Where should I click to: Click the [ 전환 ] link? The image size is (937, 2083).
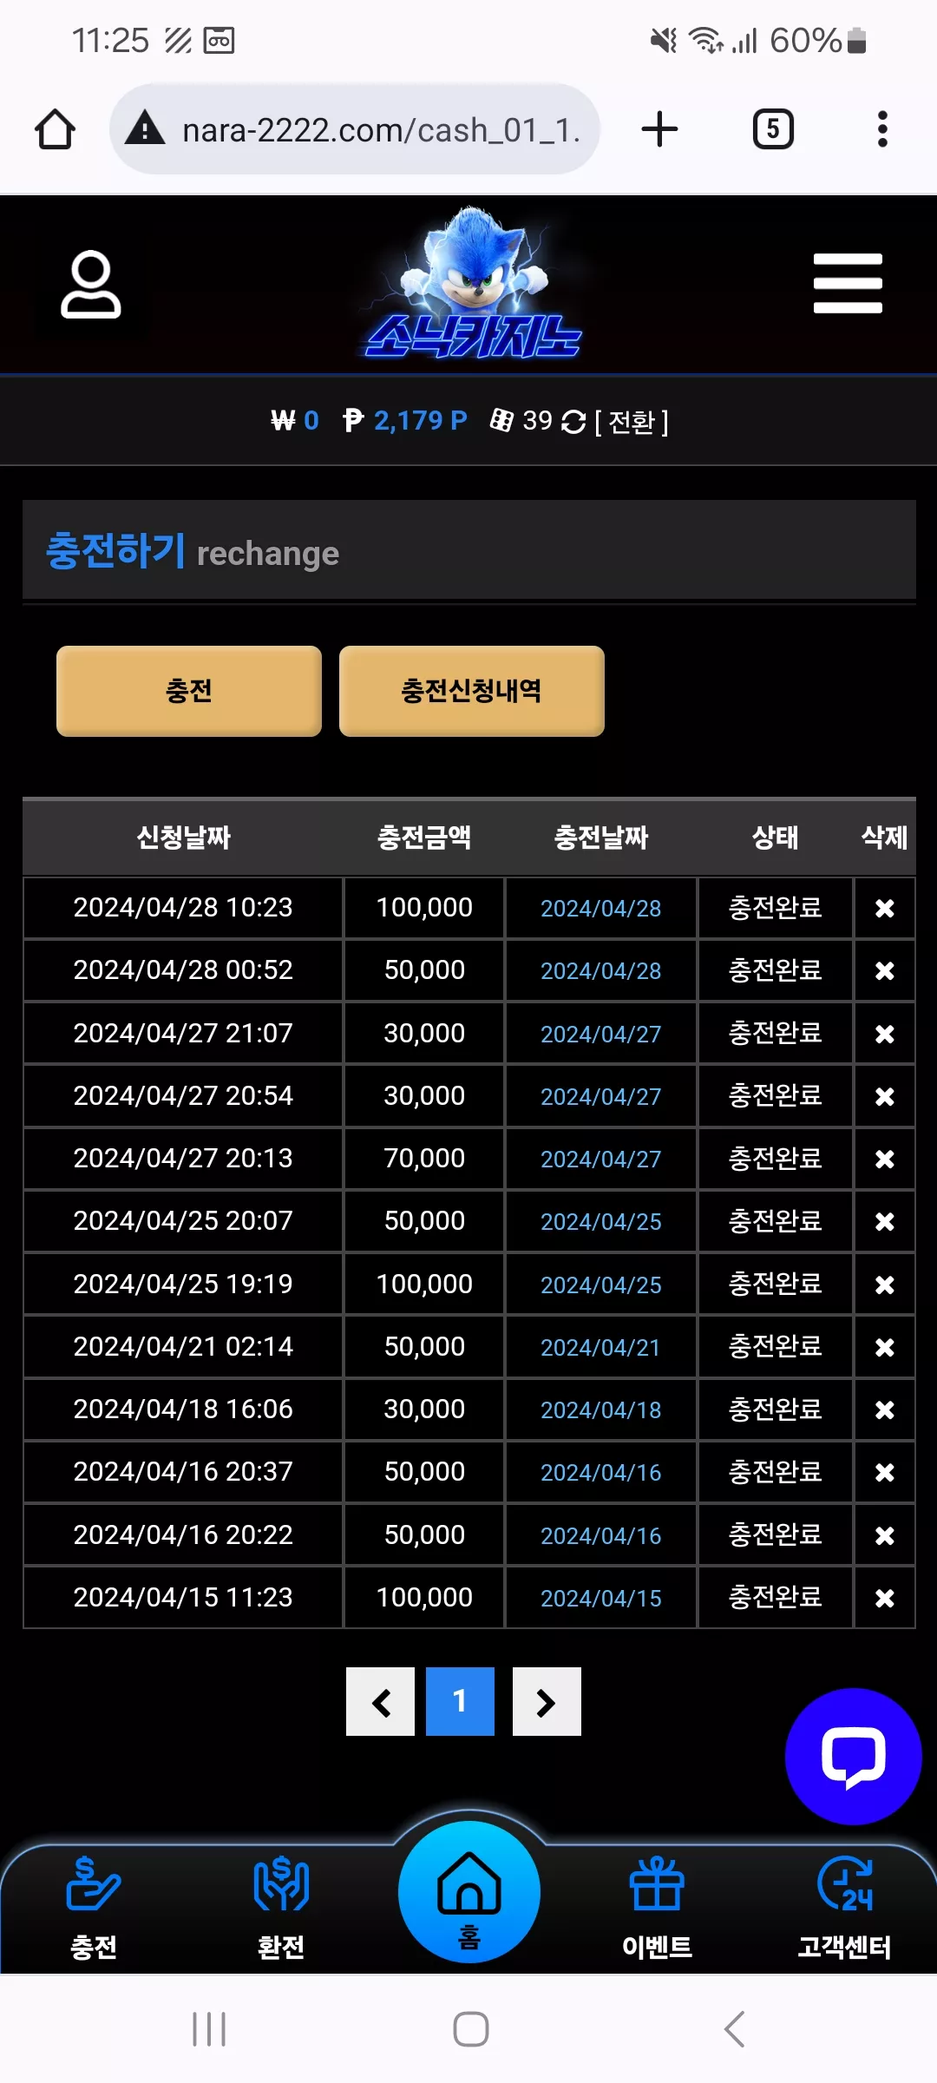tap(632, 422)
